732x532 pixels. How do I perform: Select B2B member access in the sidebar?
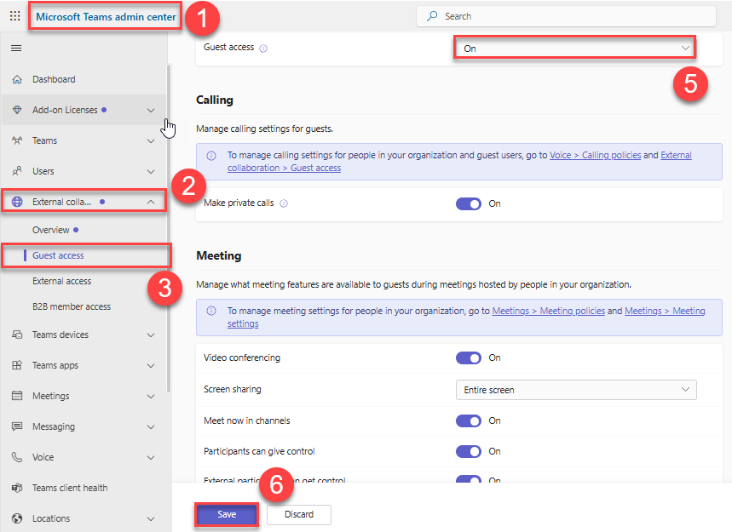(84, 306)
